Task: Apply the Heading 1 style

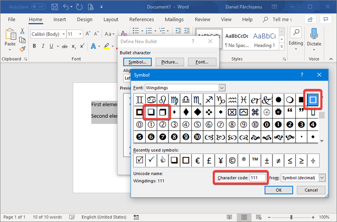Action: tap(264, 40)
